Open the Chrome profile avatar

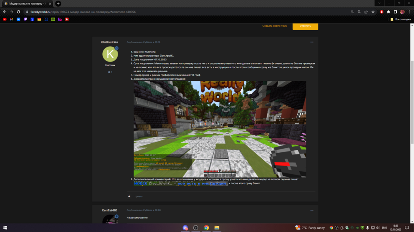tap(402, 12)
